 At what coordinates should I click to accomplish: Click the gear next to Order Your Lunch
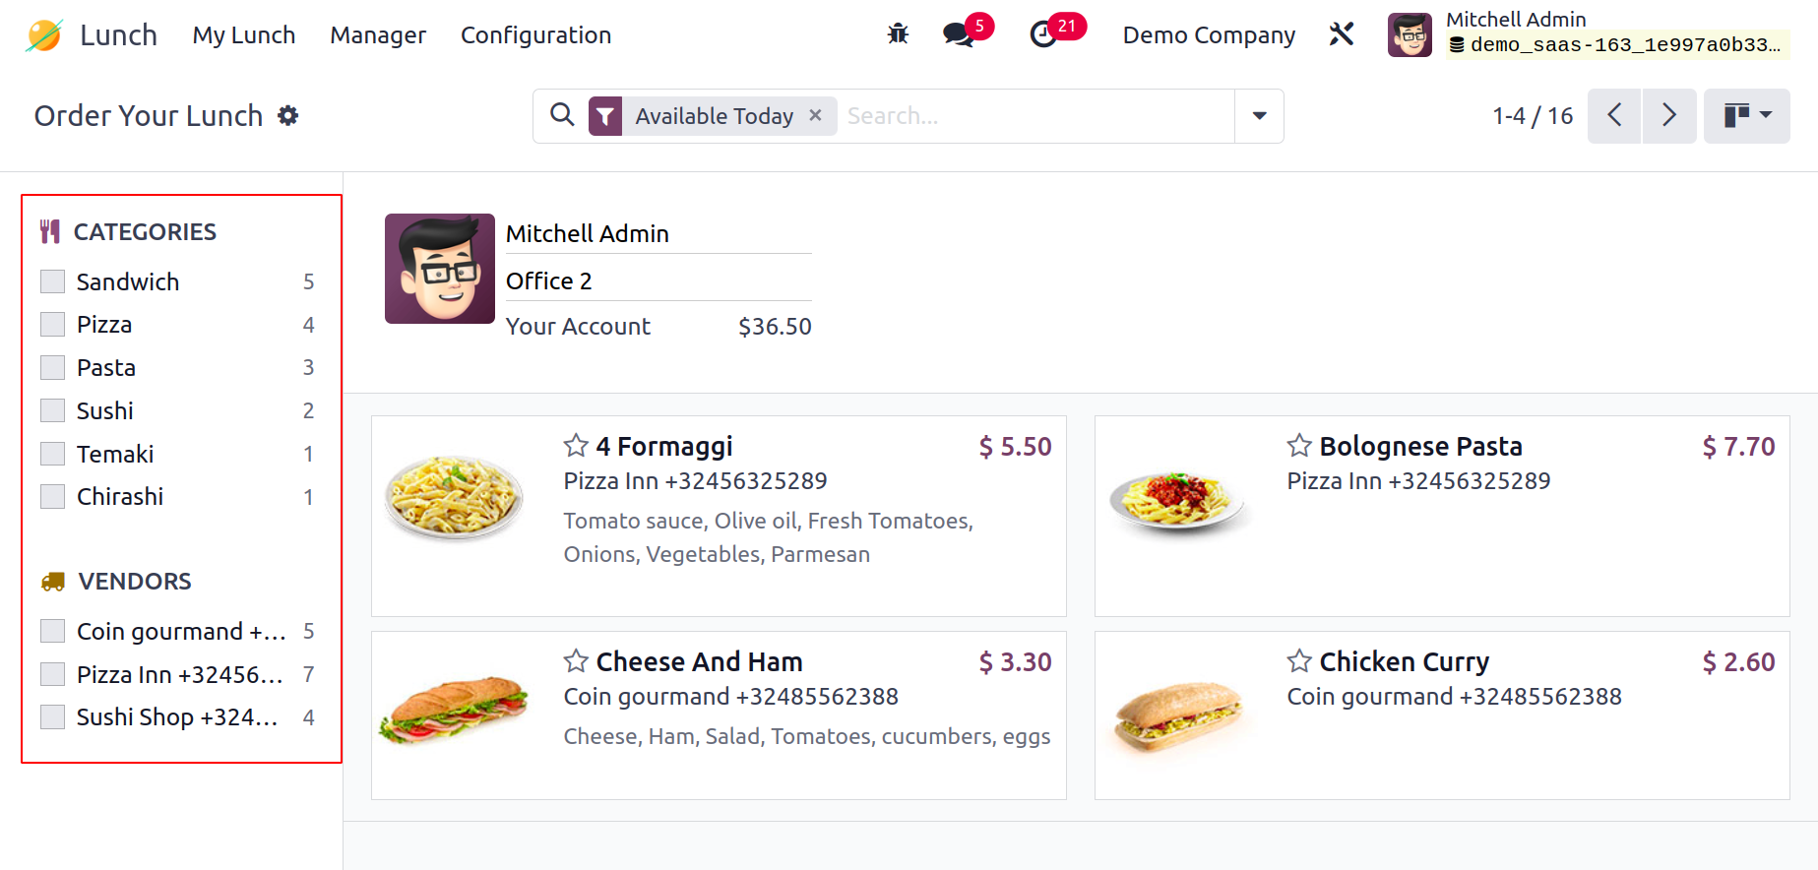[x=287, y=116]
